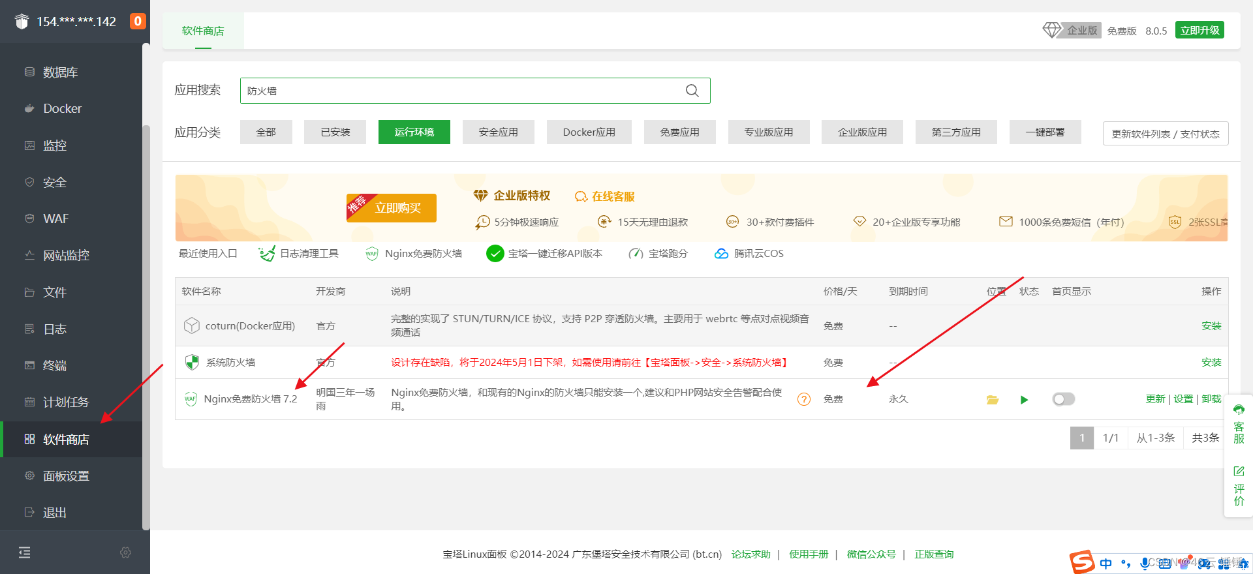Click the notification badge showing 0

pyautogui.click(x=138, y=22)
